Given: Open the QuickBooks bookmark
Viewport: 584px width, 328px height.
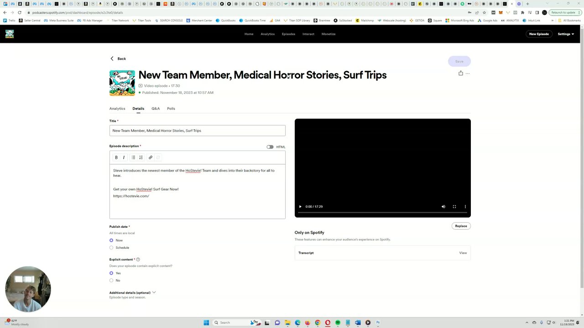Looking at the screenshot, I should click(x=226, y=20).
